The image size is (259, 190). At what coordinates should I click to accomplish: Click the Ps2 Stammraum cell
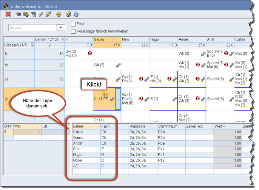(171, 160)
